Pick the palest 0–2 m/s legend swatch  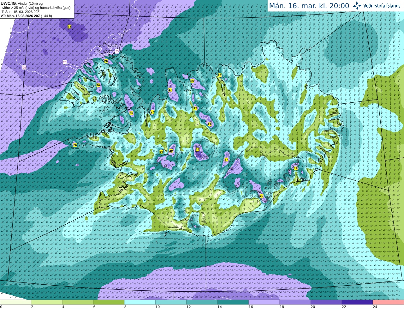pos(15,302)
